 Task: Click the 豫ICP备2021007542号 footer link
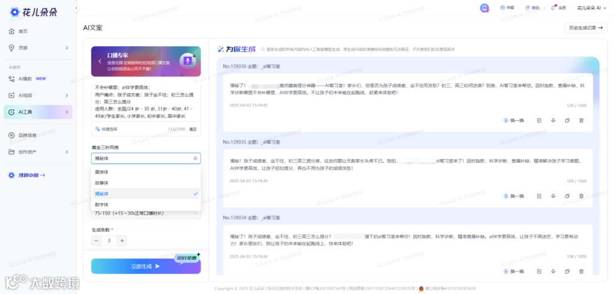tap(325, 288)
